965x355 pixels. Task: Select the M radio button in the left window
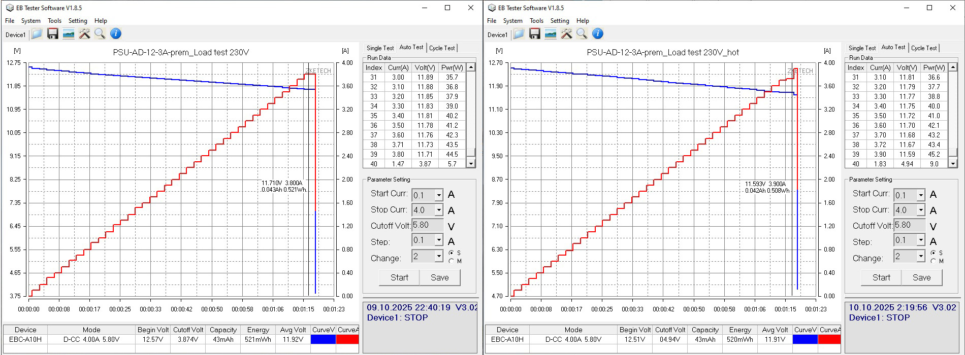(x=452, y=261)
